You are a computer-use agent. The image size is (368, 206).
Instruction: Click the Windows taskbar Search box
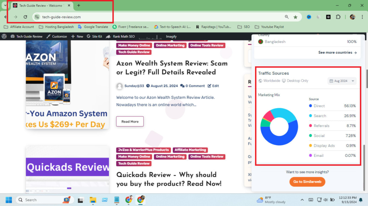[45, 200]
